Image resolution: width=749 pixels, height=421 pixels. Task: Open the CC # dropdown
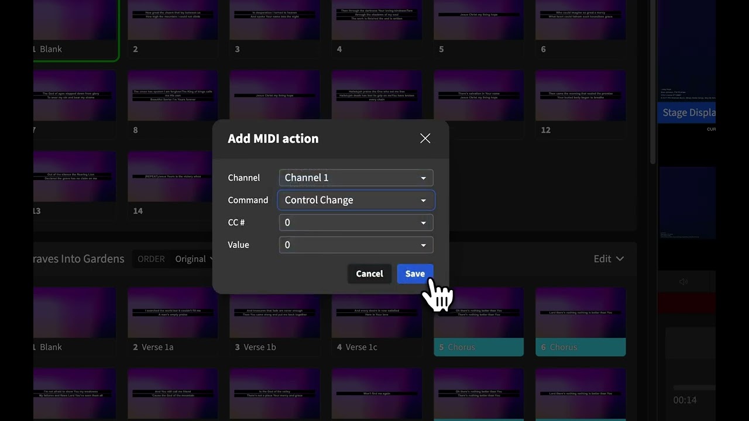[356, 222]
